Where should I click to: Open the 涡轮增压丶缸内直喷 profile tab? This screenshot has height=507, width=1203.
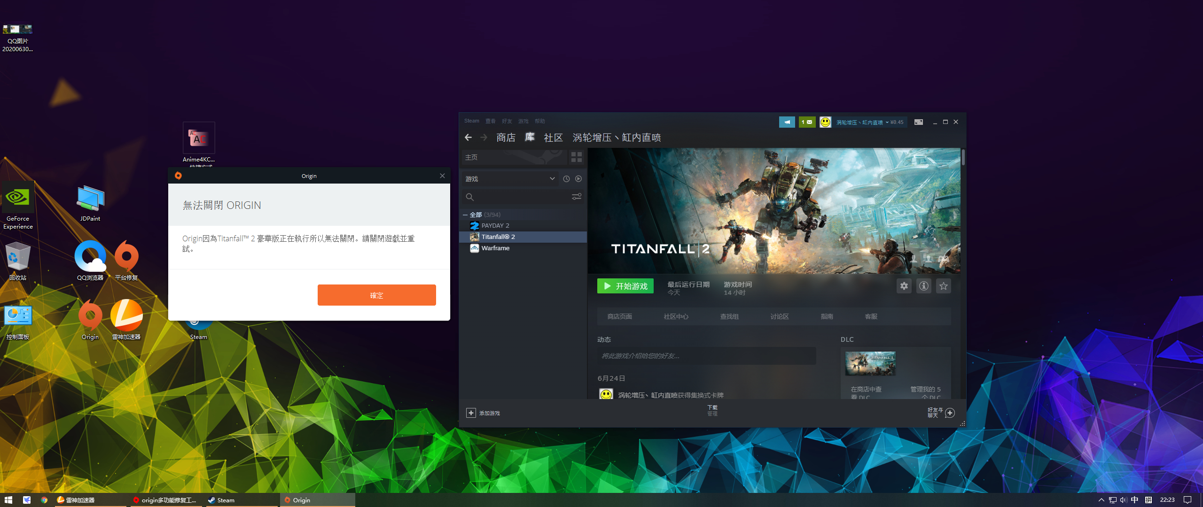[617, 138]
